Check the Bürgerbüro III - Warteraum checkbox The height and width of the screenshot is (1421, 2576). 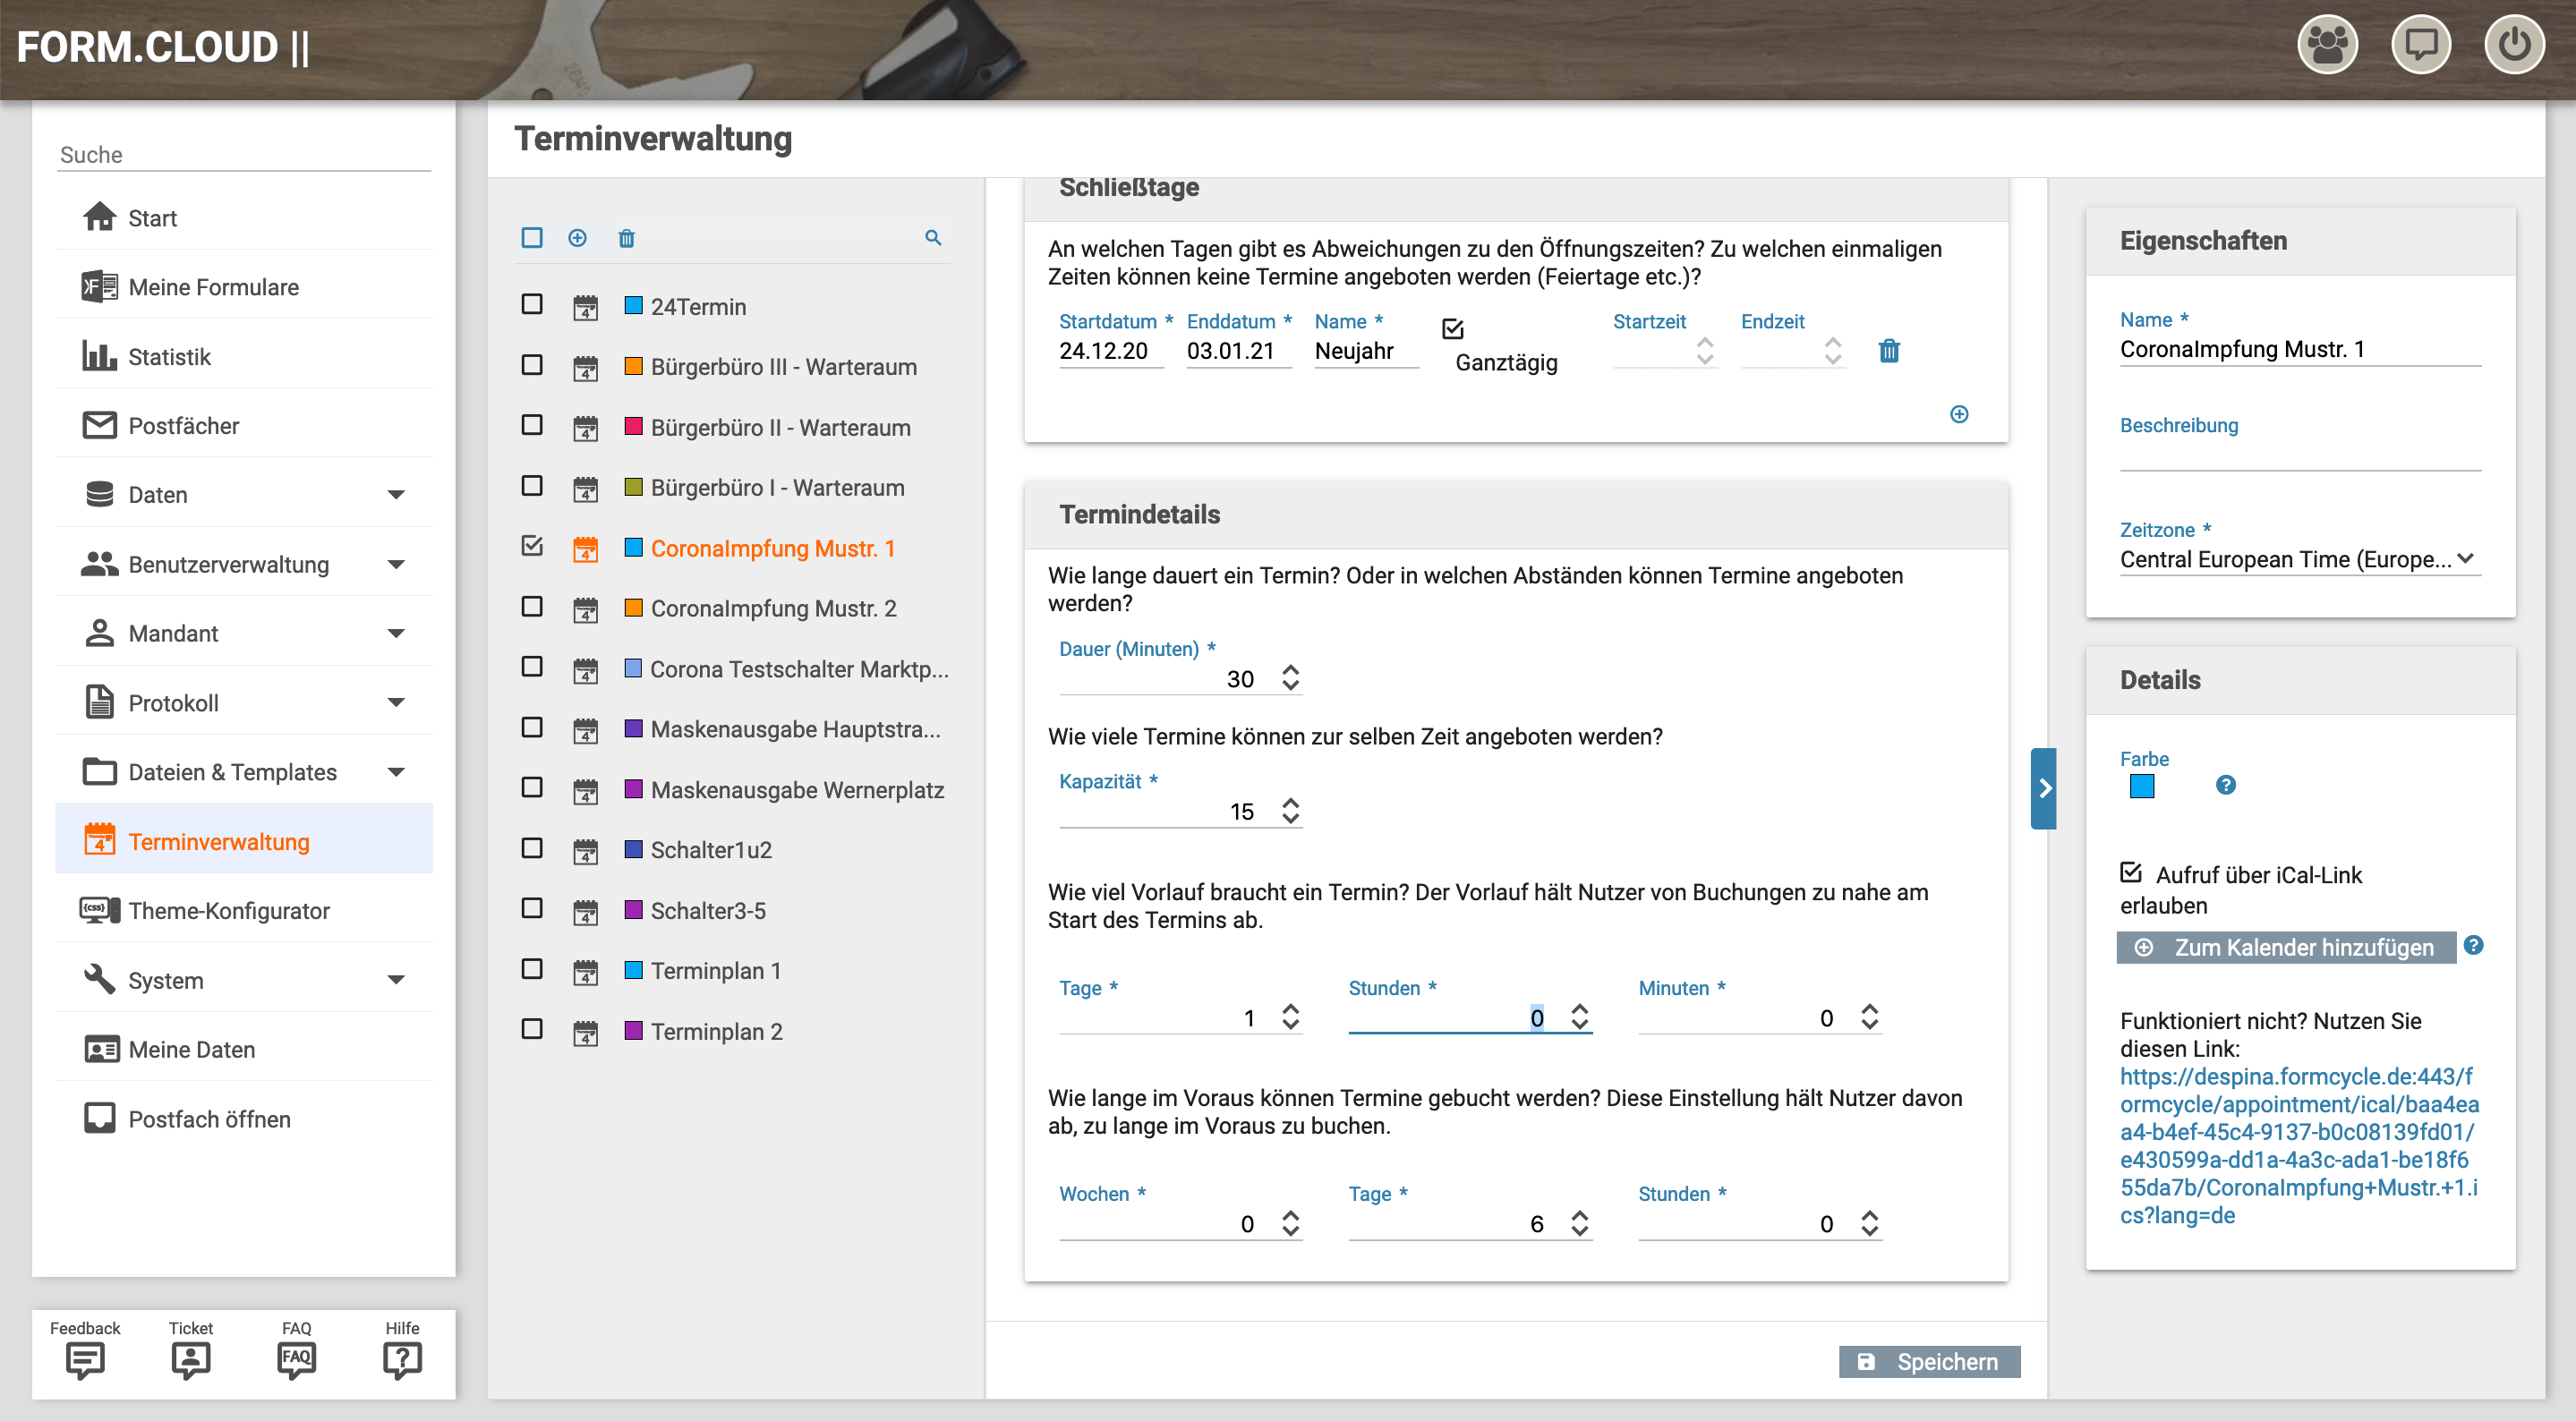tap(532, 365)
